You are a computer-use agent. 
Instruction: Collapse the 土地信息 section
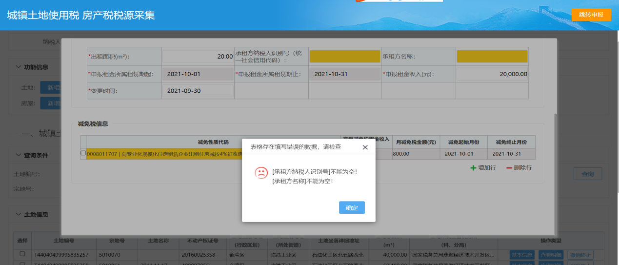coord(19,214)
